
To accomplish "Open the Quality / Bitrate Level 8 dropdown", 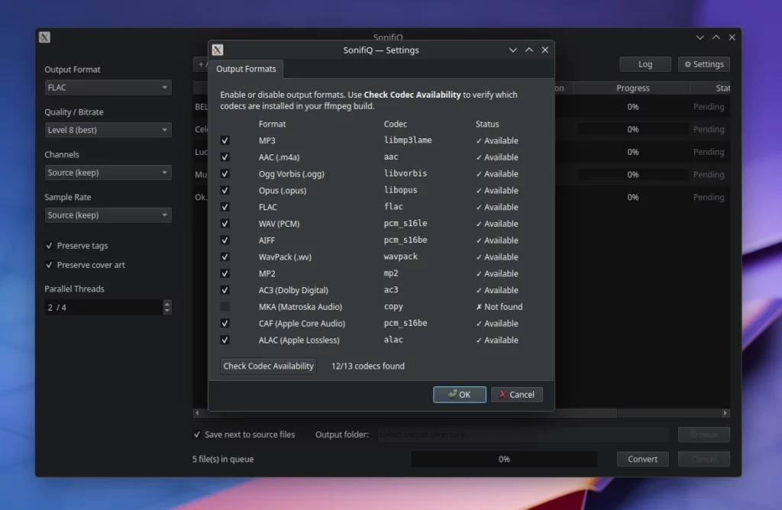I will (x=108, y=130).
